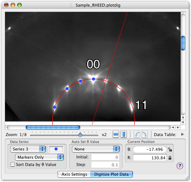Rotate image clockwise with right arrow icon
The image size is (191, 182).
pos(145,134)
